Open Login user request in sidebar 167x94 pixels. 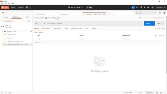[x=11, y=38]
